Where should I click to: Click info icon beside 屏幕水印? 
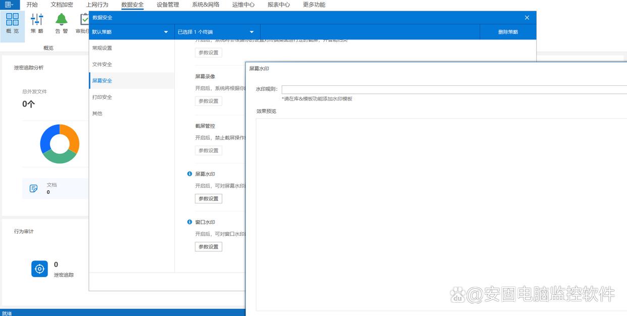[190, 174]
